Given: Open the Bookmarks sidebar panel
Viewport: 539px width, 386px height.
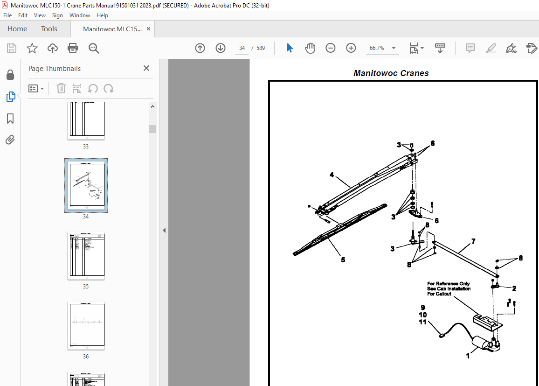Looking at the screenshot, I should [10, 119].
